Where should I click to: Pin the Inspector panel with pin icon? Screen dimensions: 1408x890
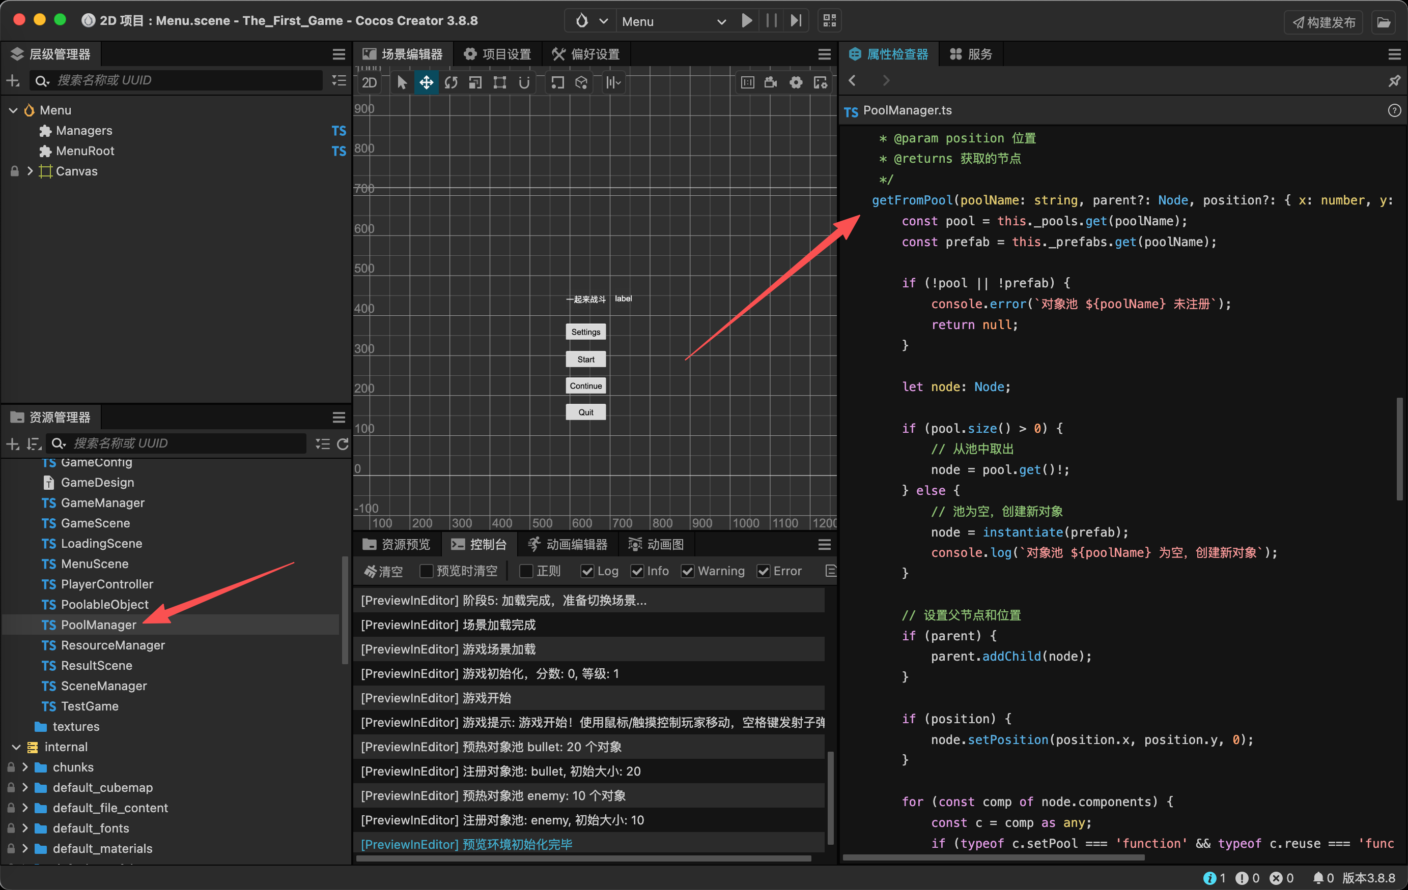pyautogui.click(x=1394, y=81)
